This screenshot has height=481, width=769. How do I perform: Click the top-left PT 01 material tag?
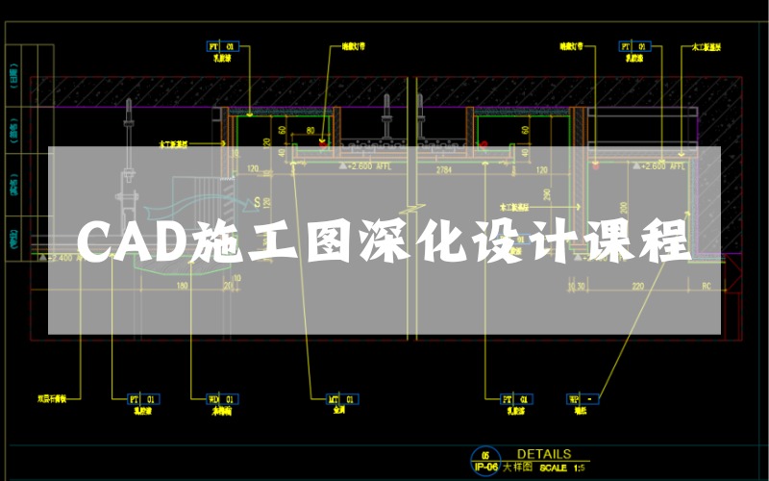(x=223, y=45)
